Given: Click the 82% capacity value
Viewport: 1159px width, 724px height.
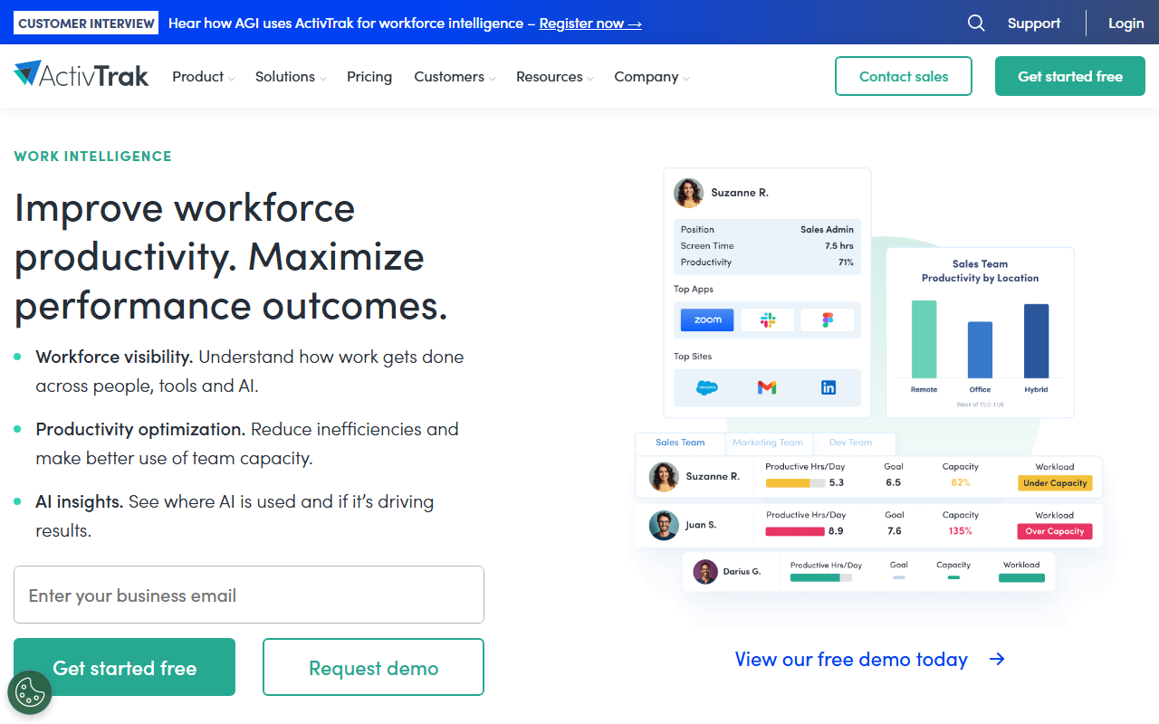Looking at the screenshot, I should point(961,482).
